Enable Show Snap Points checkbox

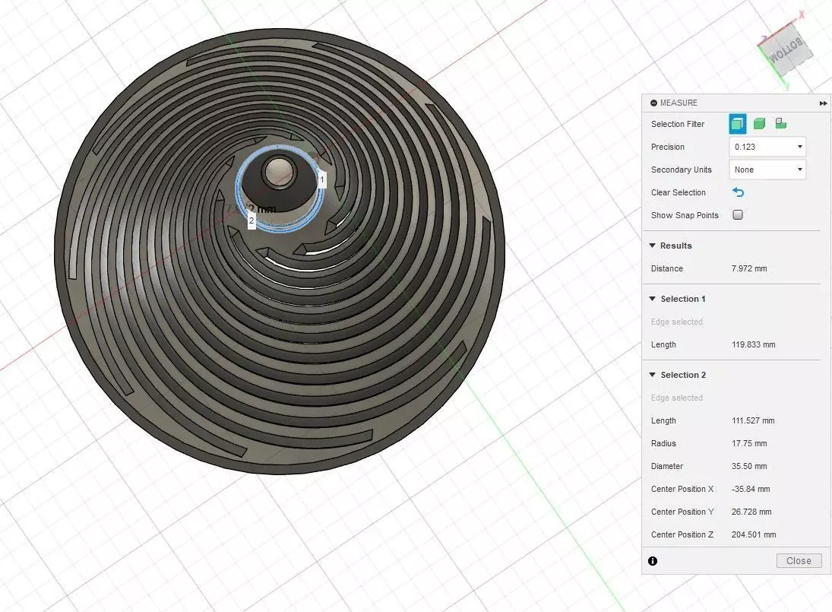click(738, 215)
